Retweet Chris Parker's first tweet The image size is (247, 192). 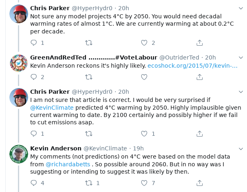(x=88, y=42)
